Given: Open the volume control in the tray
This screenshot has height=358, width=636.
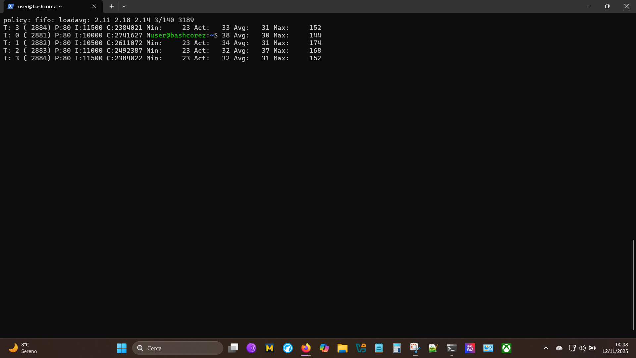Looking at the screenshot, I should coord(582,348).
